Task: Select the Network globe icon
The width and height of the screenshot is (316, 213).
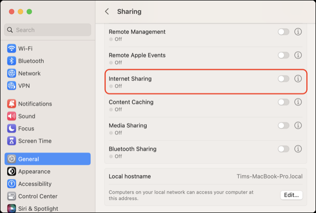Action: (12, 73)
